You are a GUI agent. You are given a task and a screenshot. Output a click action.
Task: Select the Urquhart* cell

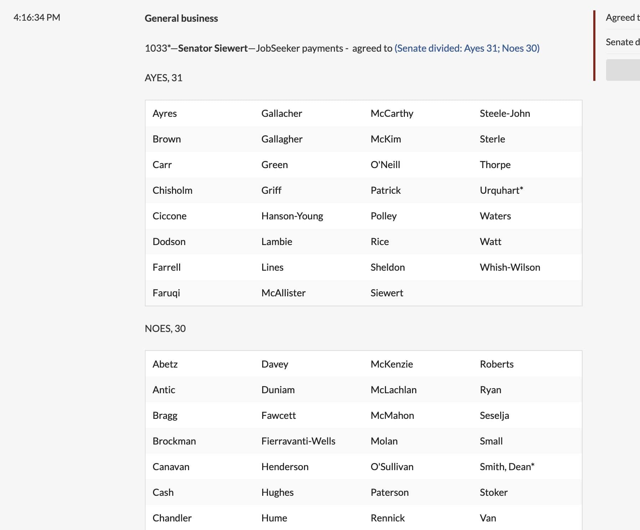click(527, 190)
